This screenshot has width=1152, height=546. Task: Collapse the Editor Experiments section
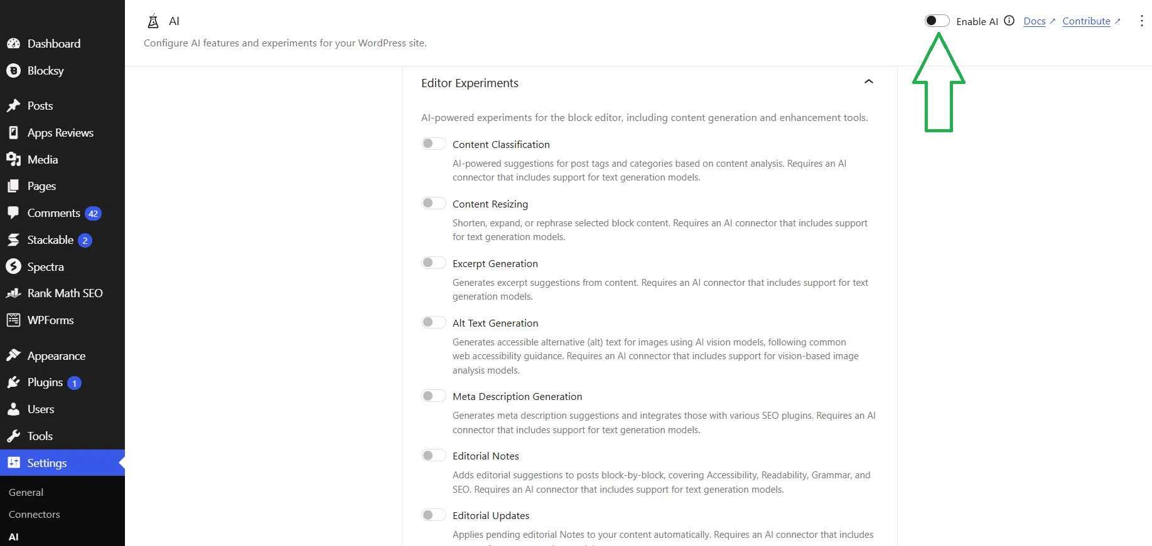(x=869, y=82)
